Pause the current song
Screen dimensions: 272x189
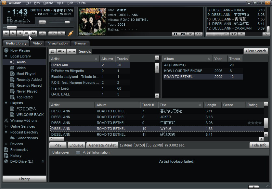pos(20,33)
